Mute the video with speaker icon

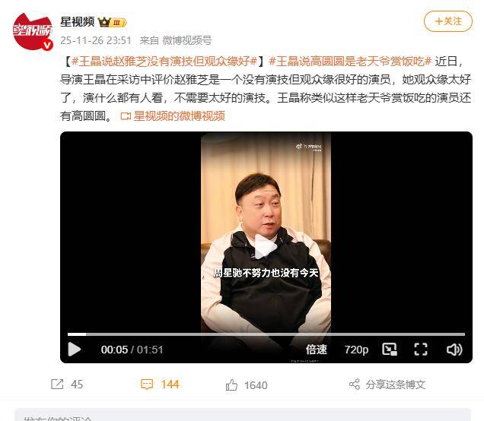[454, 350]
